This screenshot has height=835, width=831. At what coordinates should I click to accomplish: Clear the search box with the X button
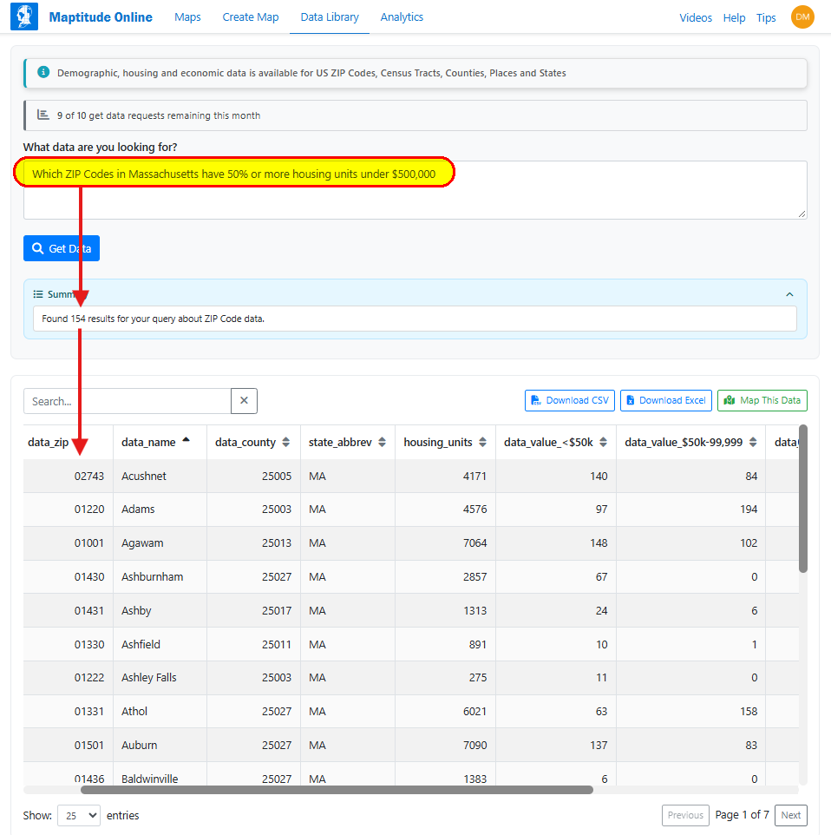coord(244,400)
